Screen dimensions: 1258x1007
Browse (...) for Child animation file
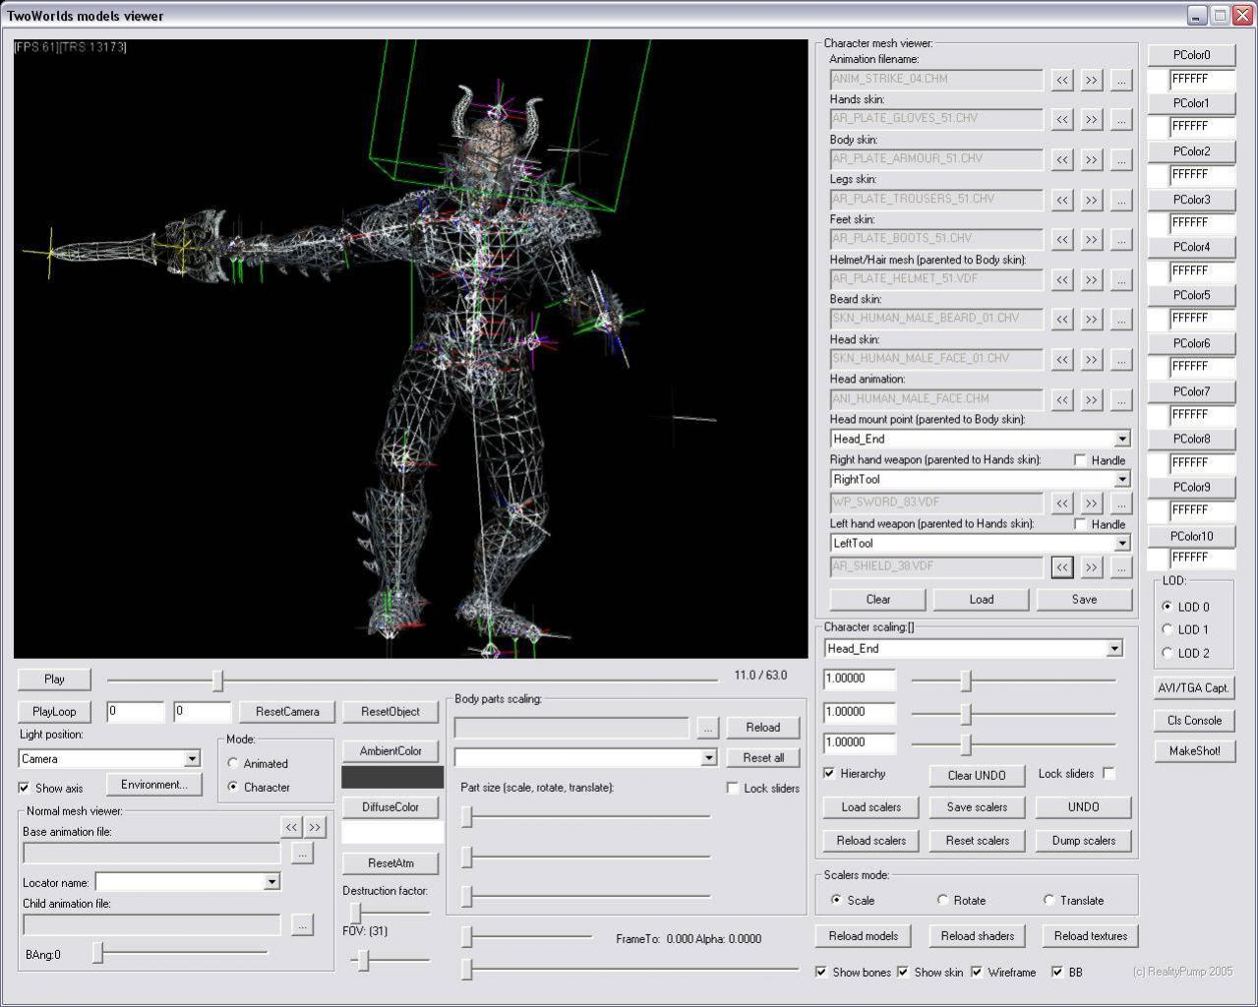(x=303, y=924)
